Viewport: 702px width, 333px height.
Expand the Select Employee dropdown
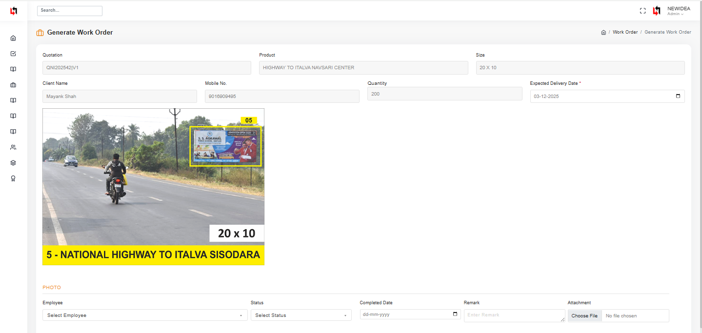(x=145, y=315)
